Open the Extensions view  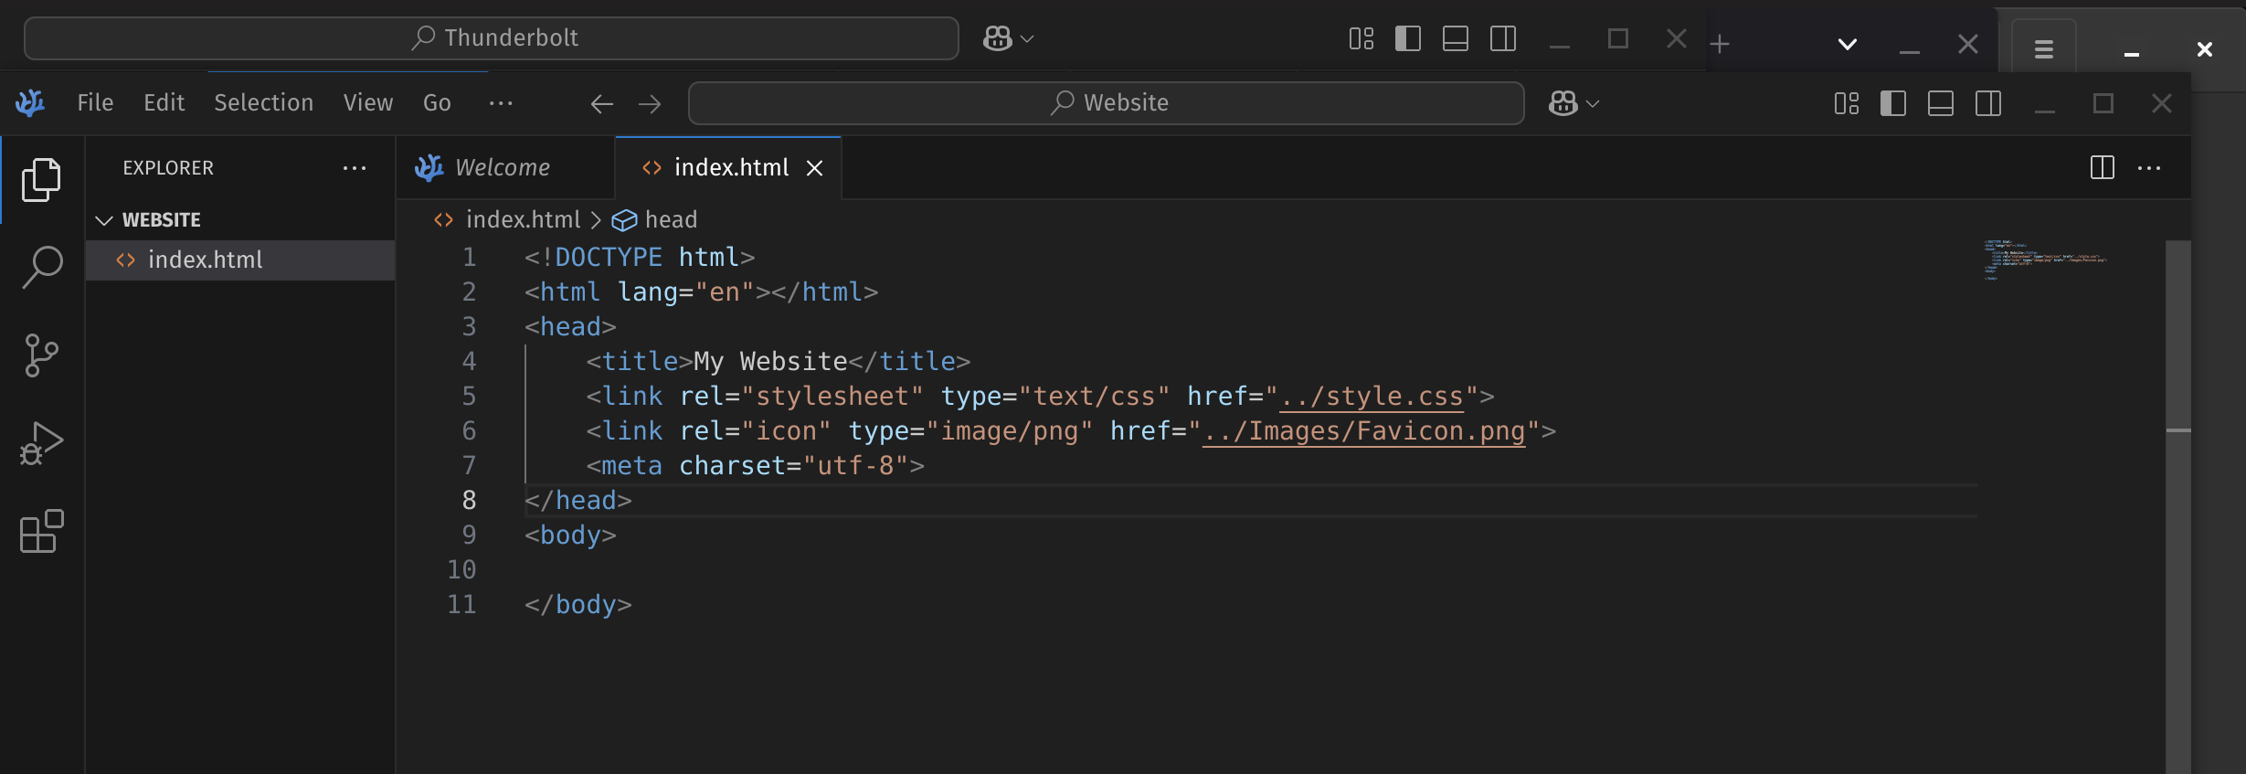pos(41,531)
